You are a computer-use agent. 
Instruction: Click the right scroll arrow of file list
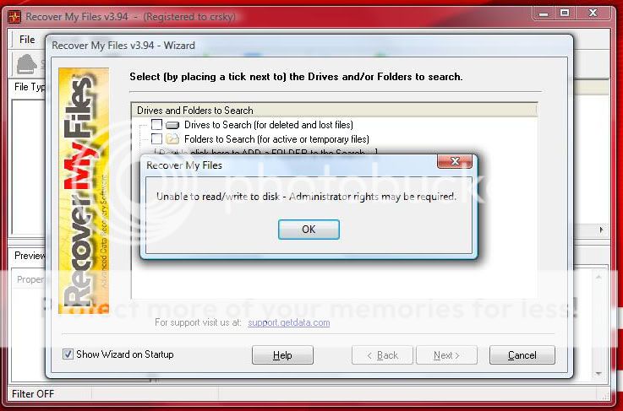601,230
